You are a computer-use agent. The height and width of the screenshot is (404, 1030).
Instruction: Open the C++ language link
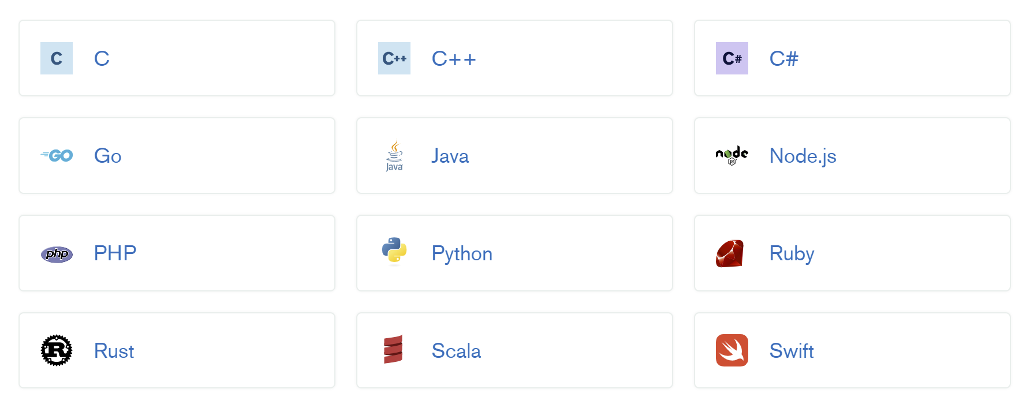pyautogui.click(x=454, y=59)
